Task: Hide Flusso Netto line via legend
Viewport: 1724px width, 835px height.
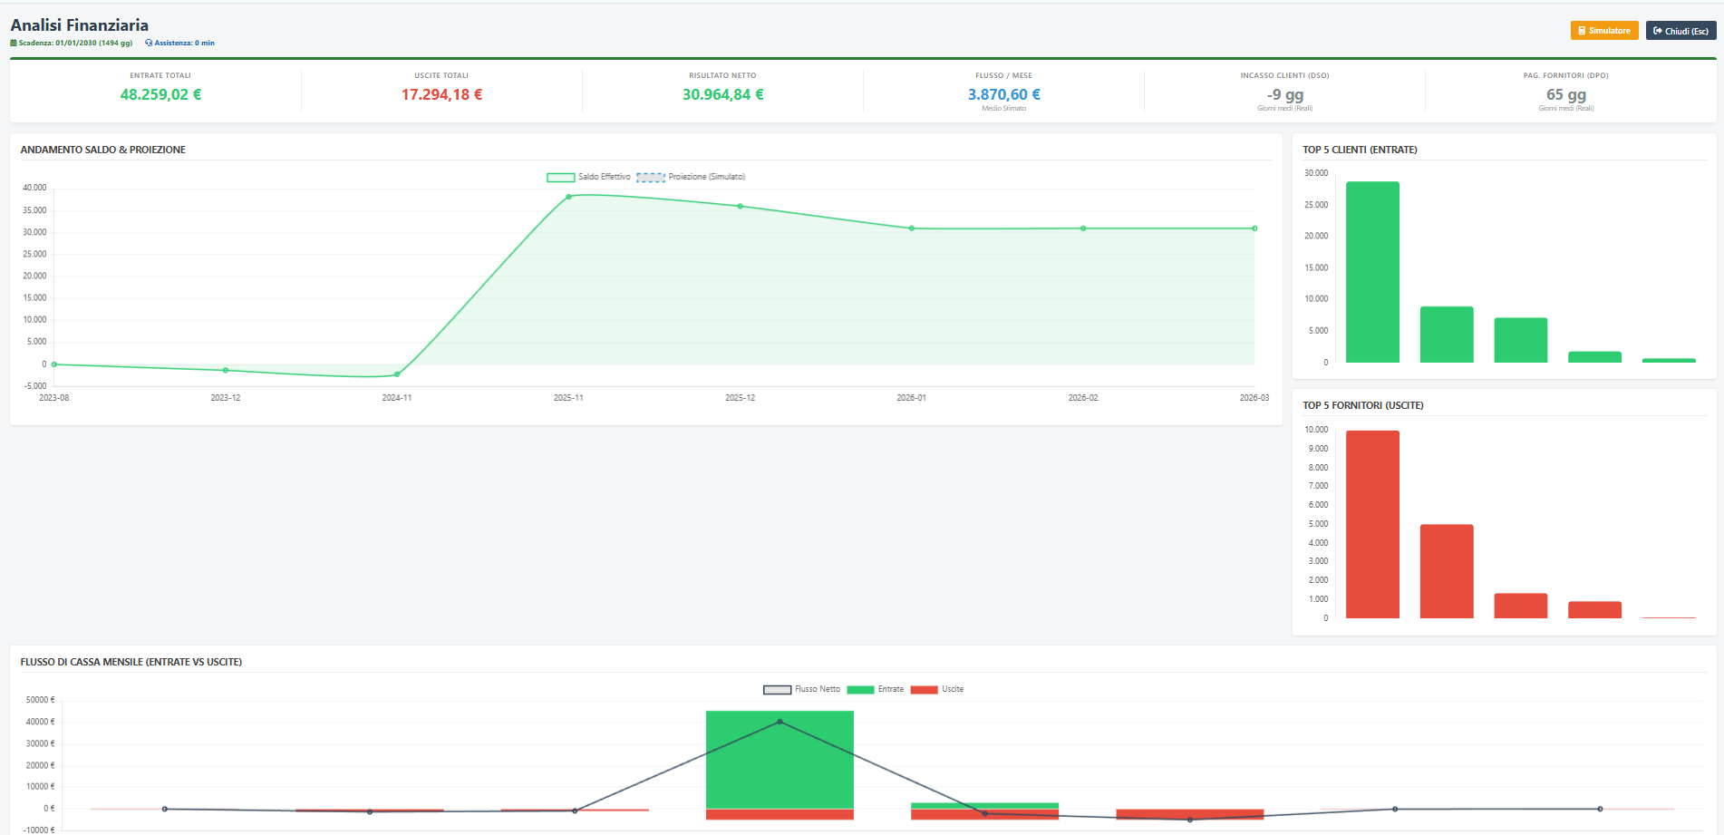Action: [802, 690]
